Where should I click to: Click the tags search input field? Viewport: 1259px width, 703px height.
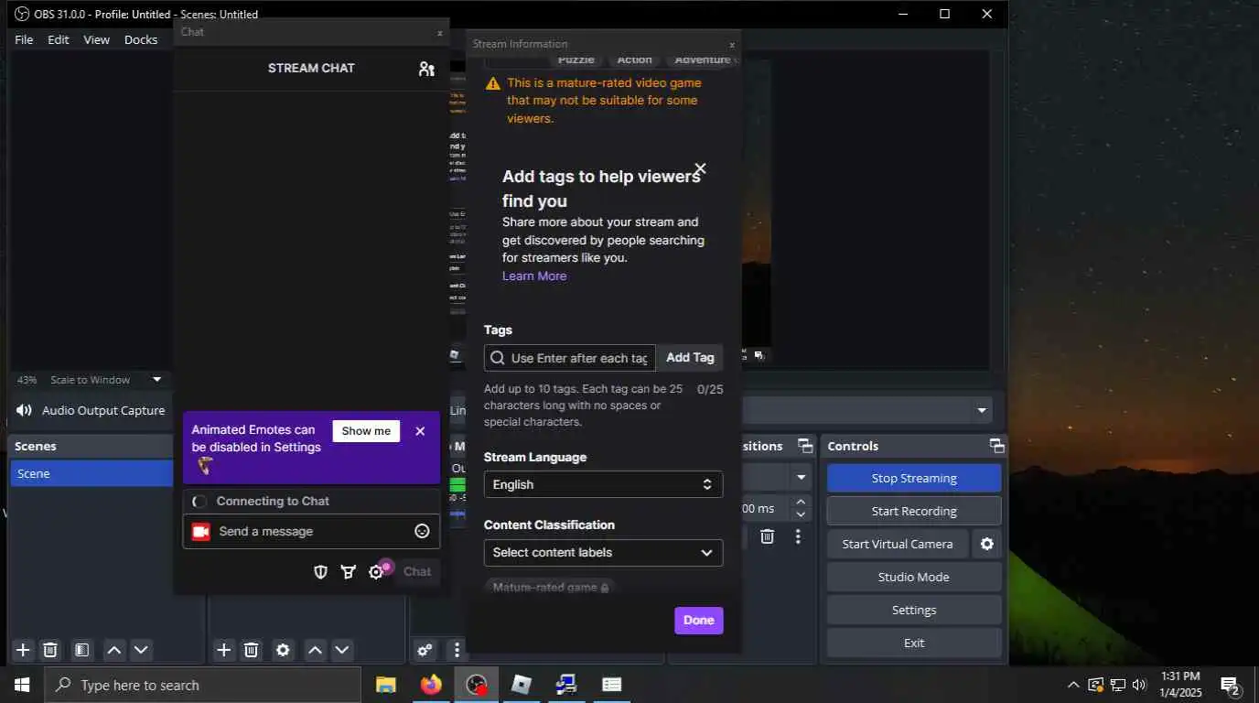pos(570,358)
